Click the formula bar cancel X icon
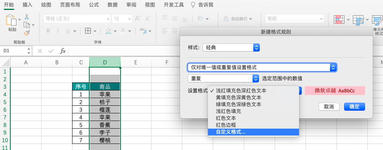383x150 pixels. tap(40, 51)
